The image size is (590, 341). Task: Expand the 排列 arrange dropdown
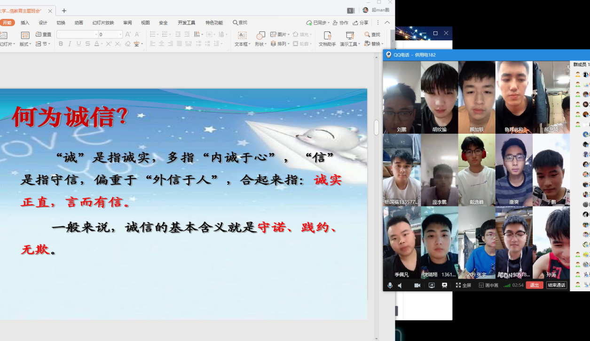click(x=280, y=44)
